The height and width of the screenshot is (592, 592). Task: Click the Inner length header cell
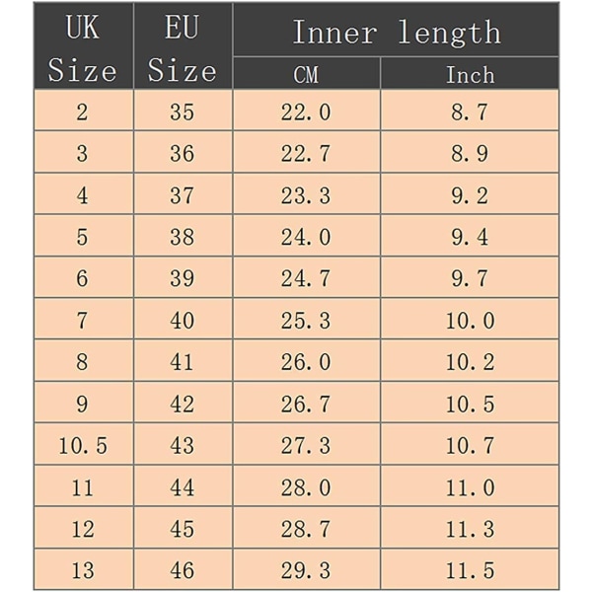pos(396,30)
